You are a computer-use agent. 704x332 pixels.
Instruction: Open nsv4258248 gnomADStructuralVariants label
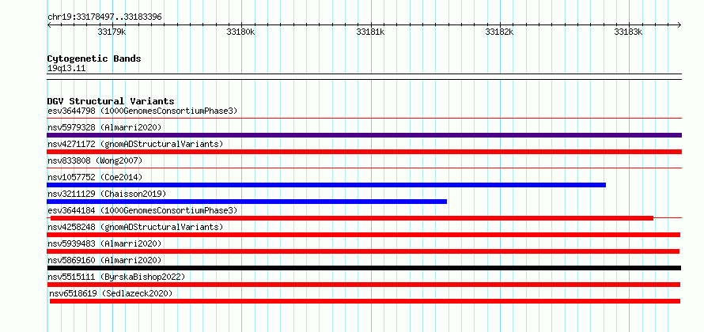[x=135, y=227]
